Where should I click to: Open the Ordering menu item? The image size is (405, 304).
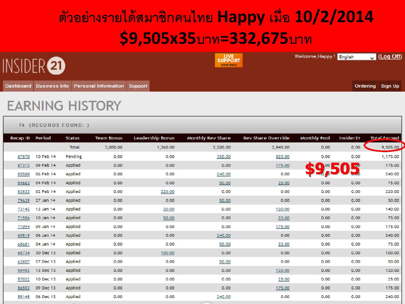coord(365,86)
